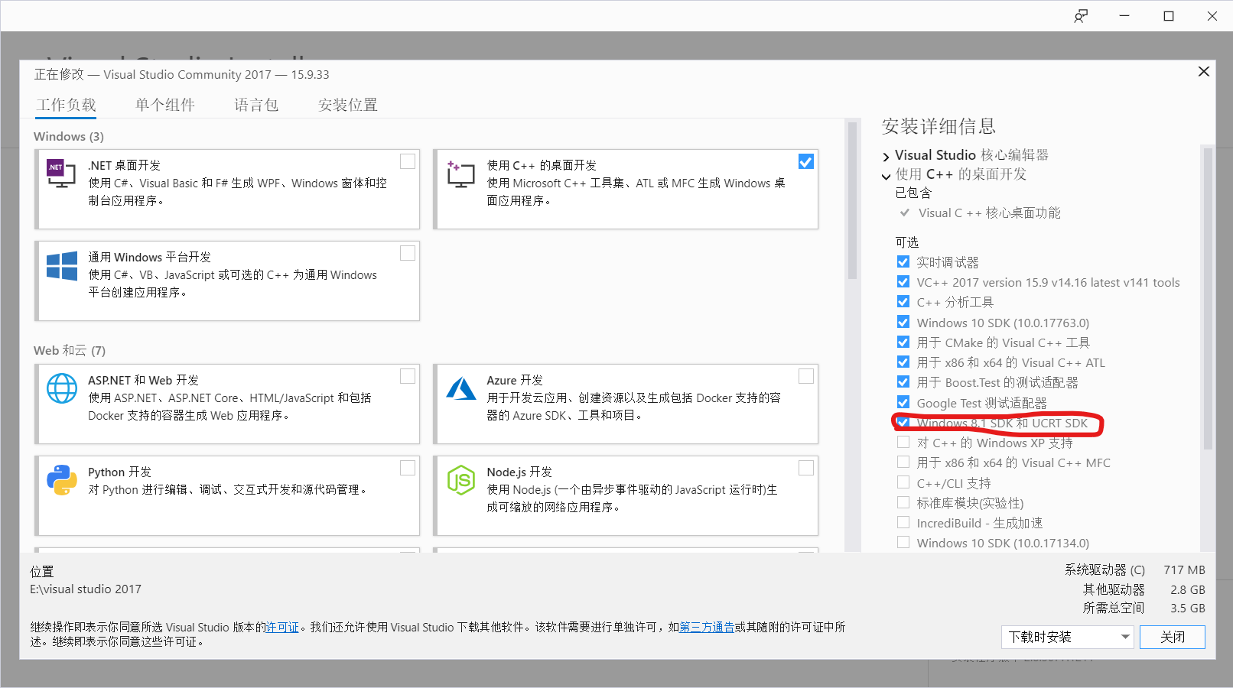The height and width of the screenshot is (688, 1233).
Task: Click the Azure development logo icon
Action: pos(461,388)
